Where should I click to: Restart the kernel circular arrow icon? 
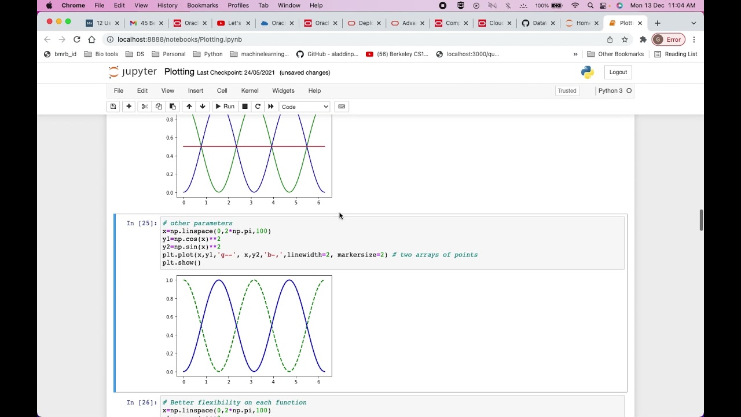[x=258, y=107]
